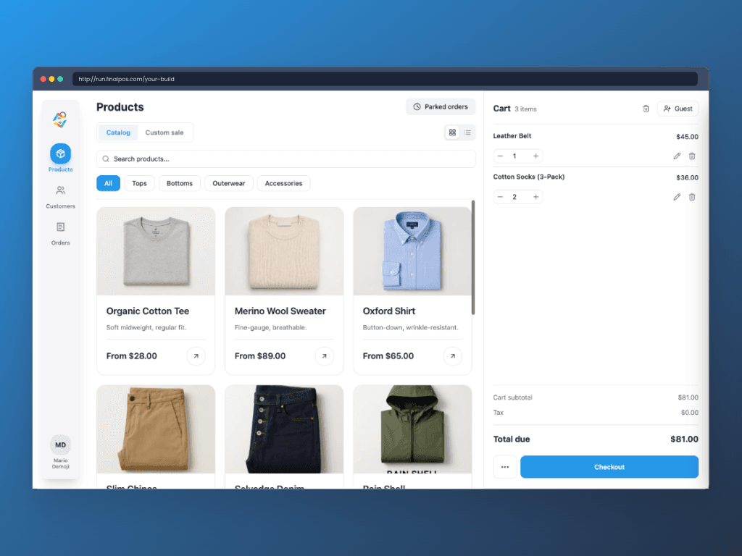Decrease Cotton Socks quantity
This screenshot has height=556, width=742.
click(501, 197)
